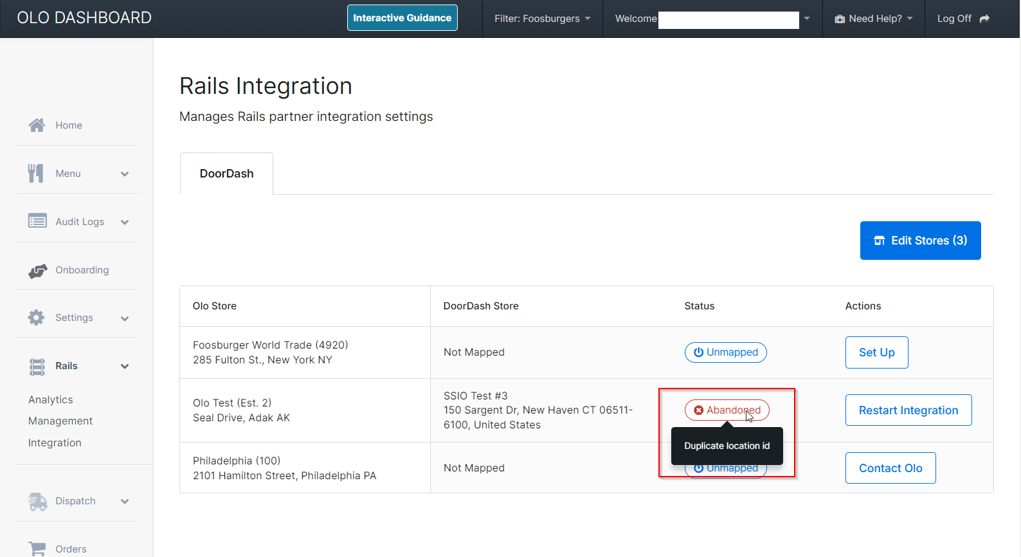Viewport: 1021px width, 557px height.
Task: Click the red X icon in Abandoned badge
Action: point(698,410)
